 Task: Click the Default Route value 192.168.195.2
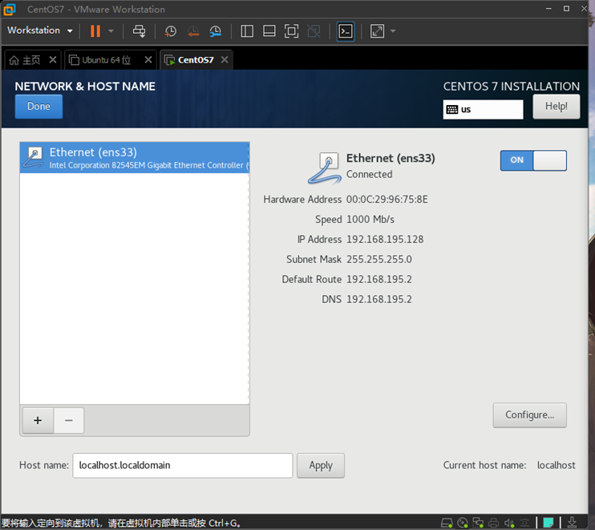[379, 280]
